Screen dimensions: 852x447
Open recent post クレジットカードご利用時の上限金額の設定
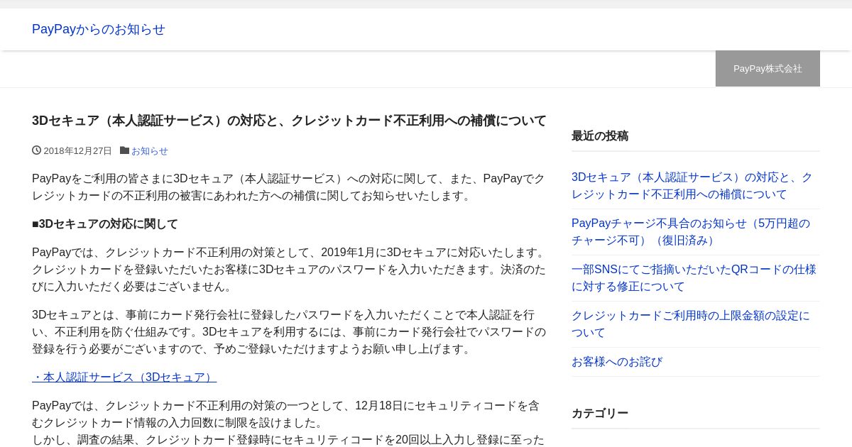[x=690, y=324]
